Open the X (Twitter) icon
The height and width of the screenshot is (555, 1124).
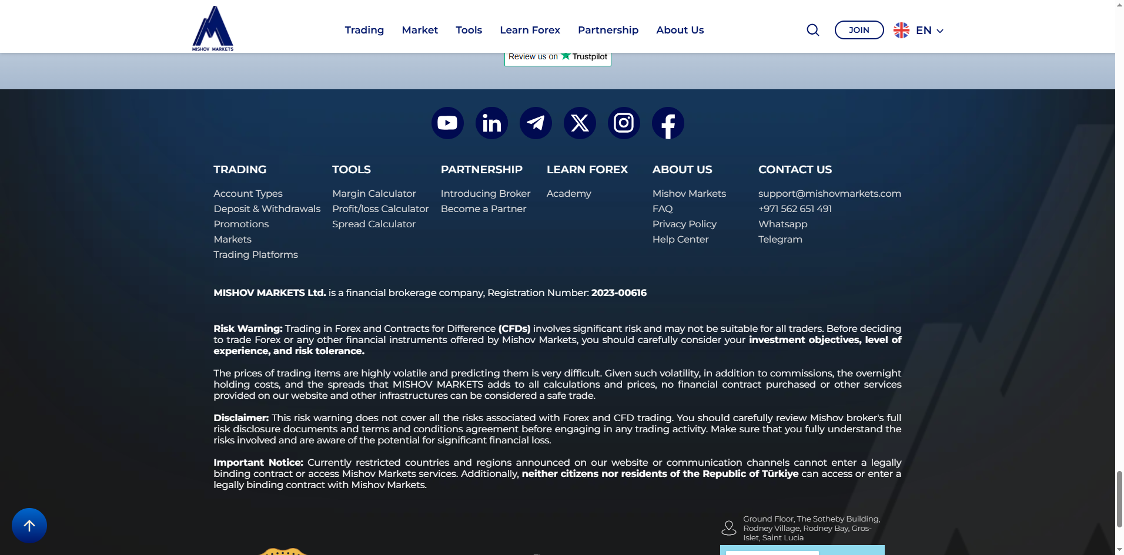pos(580,123)
